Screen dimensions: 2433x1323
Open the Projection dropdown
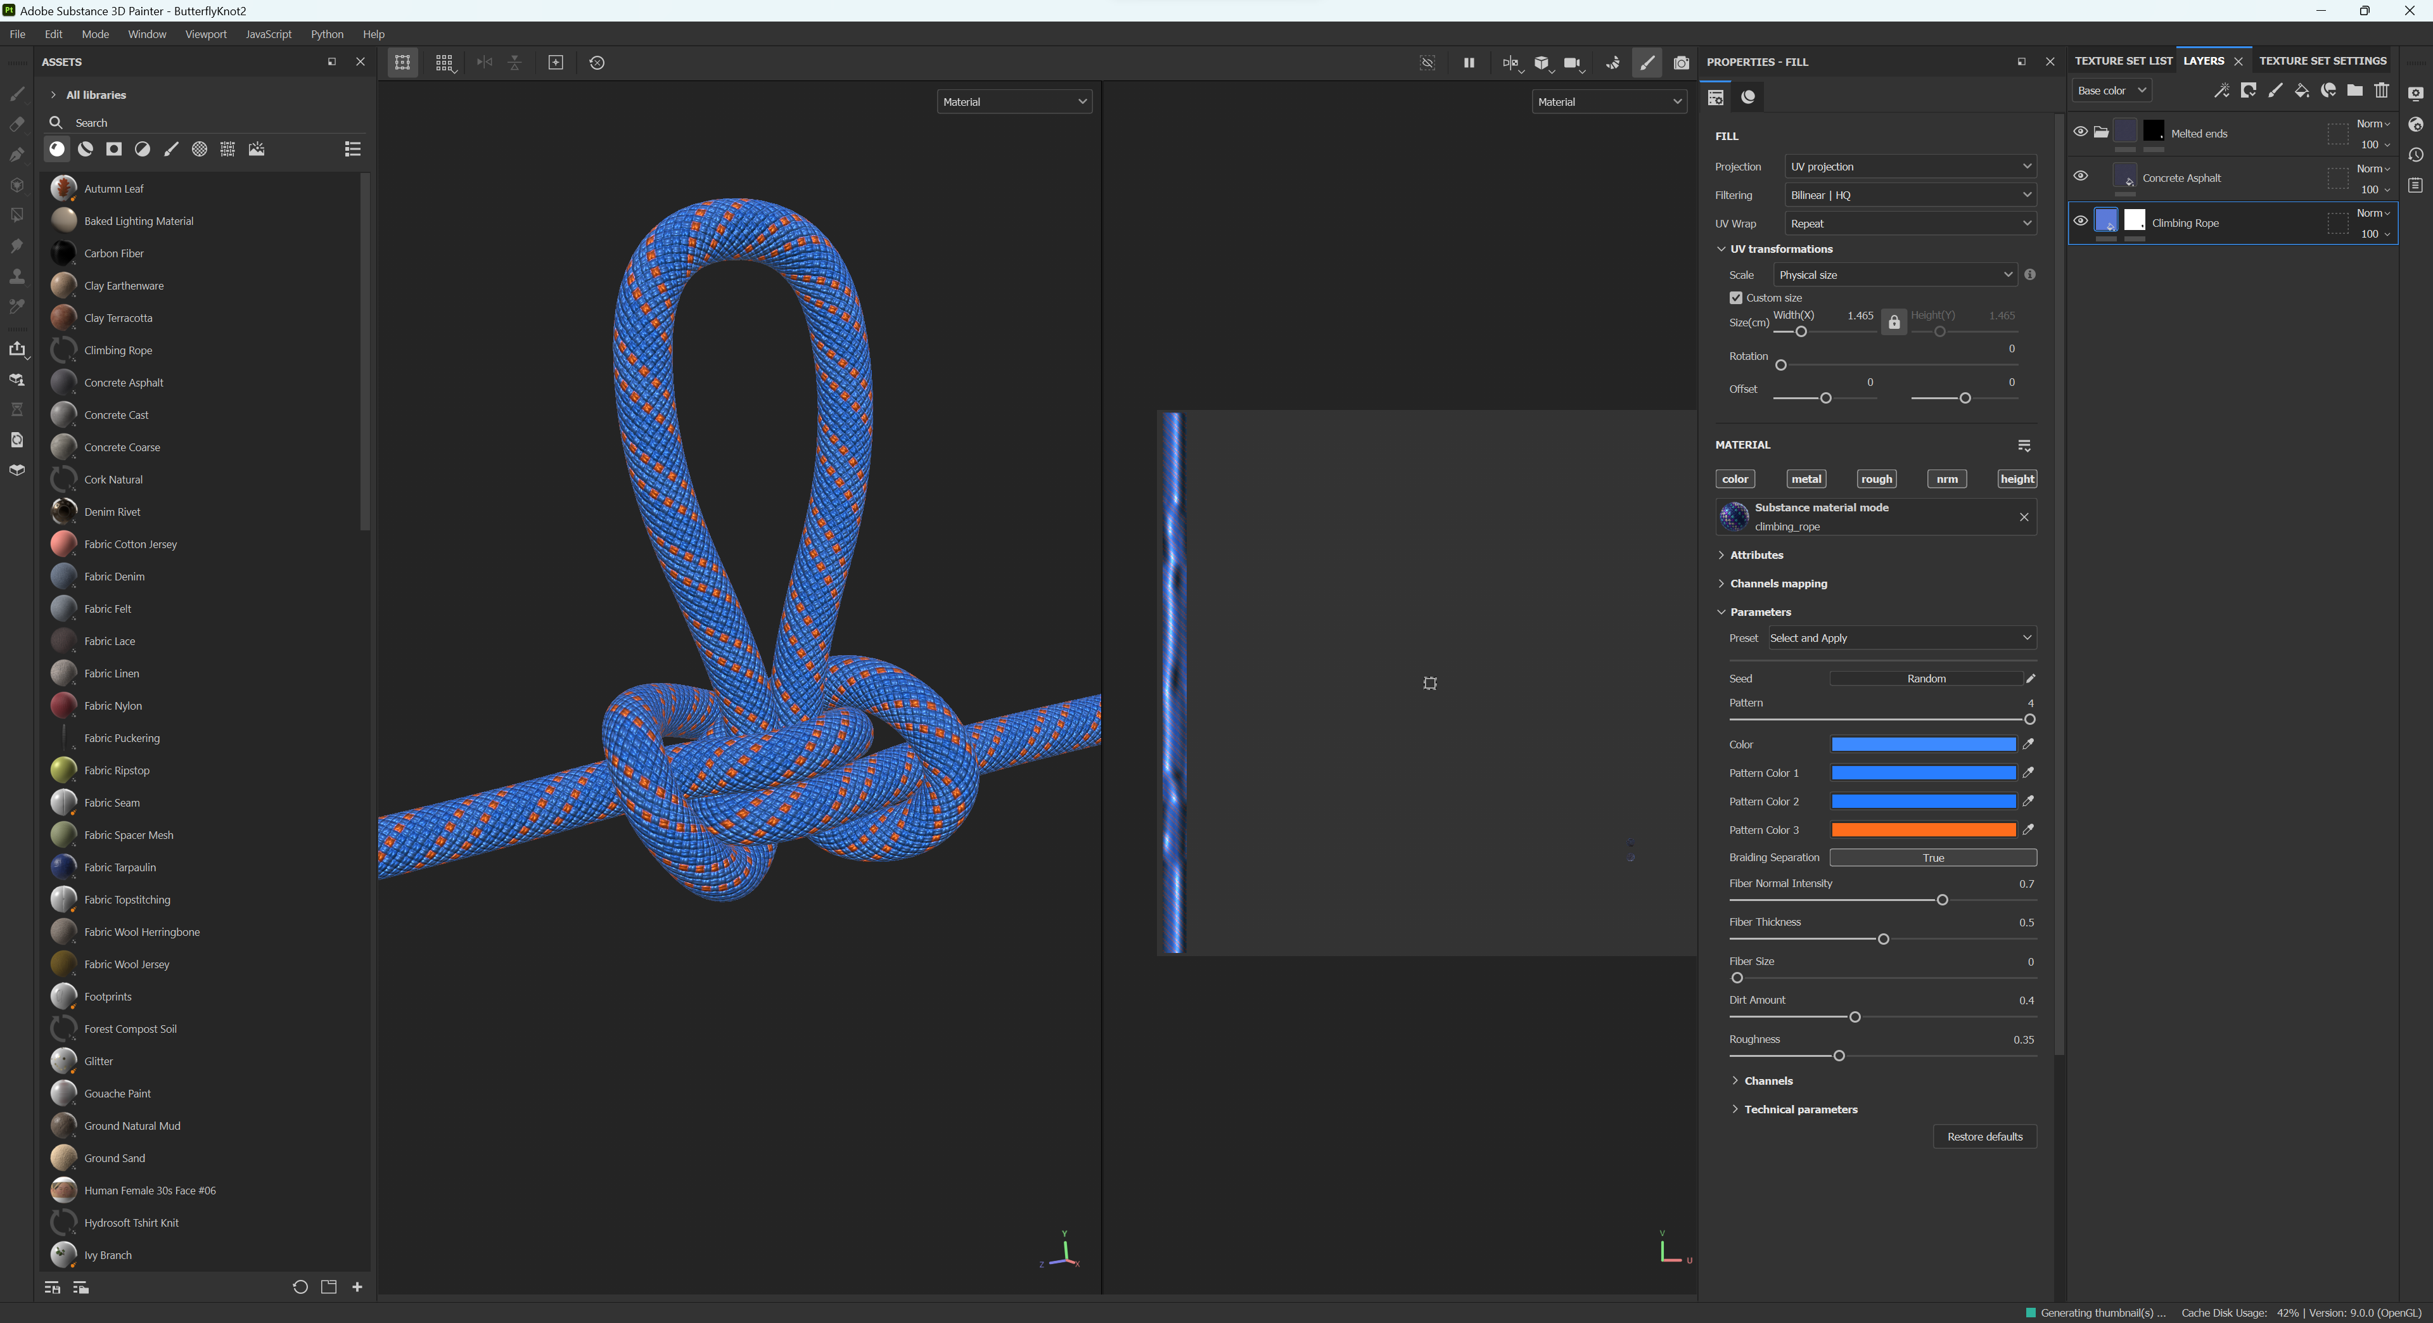coord(1910,166)
